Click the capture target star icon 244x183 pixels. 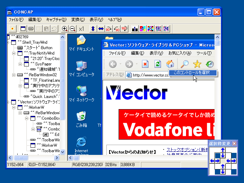point(12,28)
